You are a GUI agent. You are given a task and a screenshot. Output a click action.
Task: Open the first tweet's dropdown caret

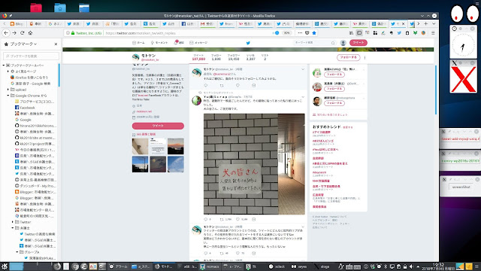[x=303, y=69]
